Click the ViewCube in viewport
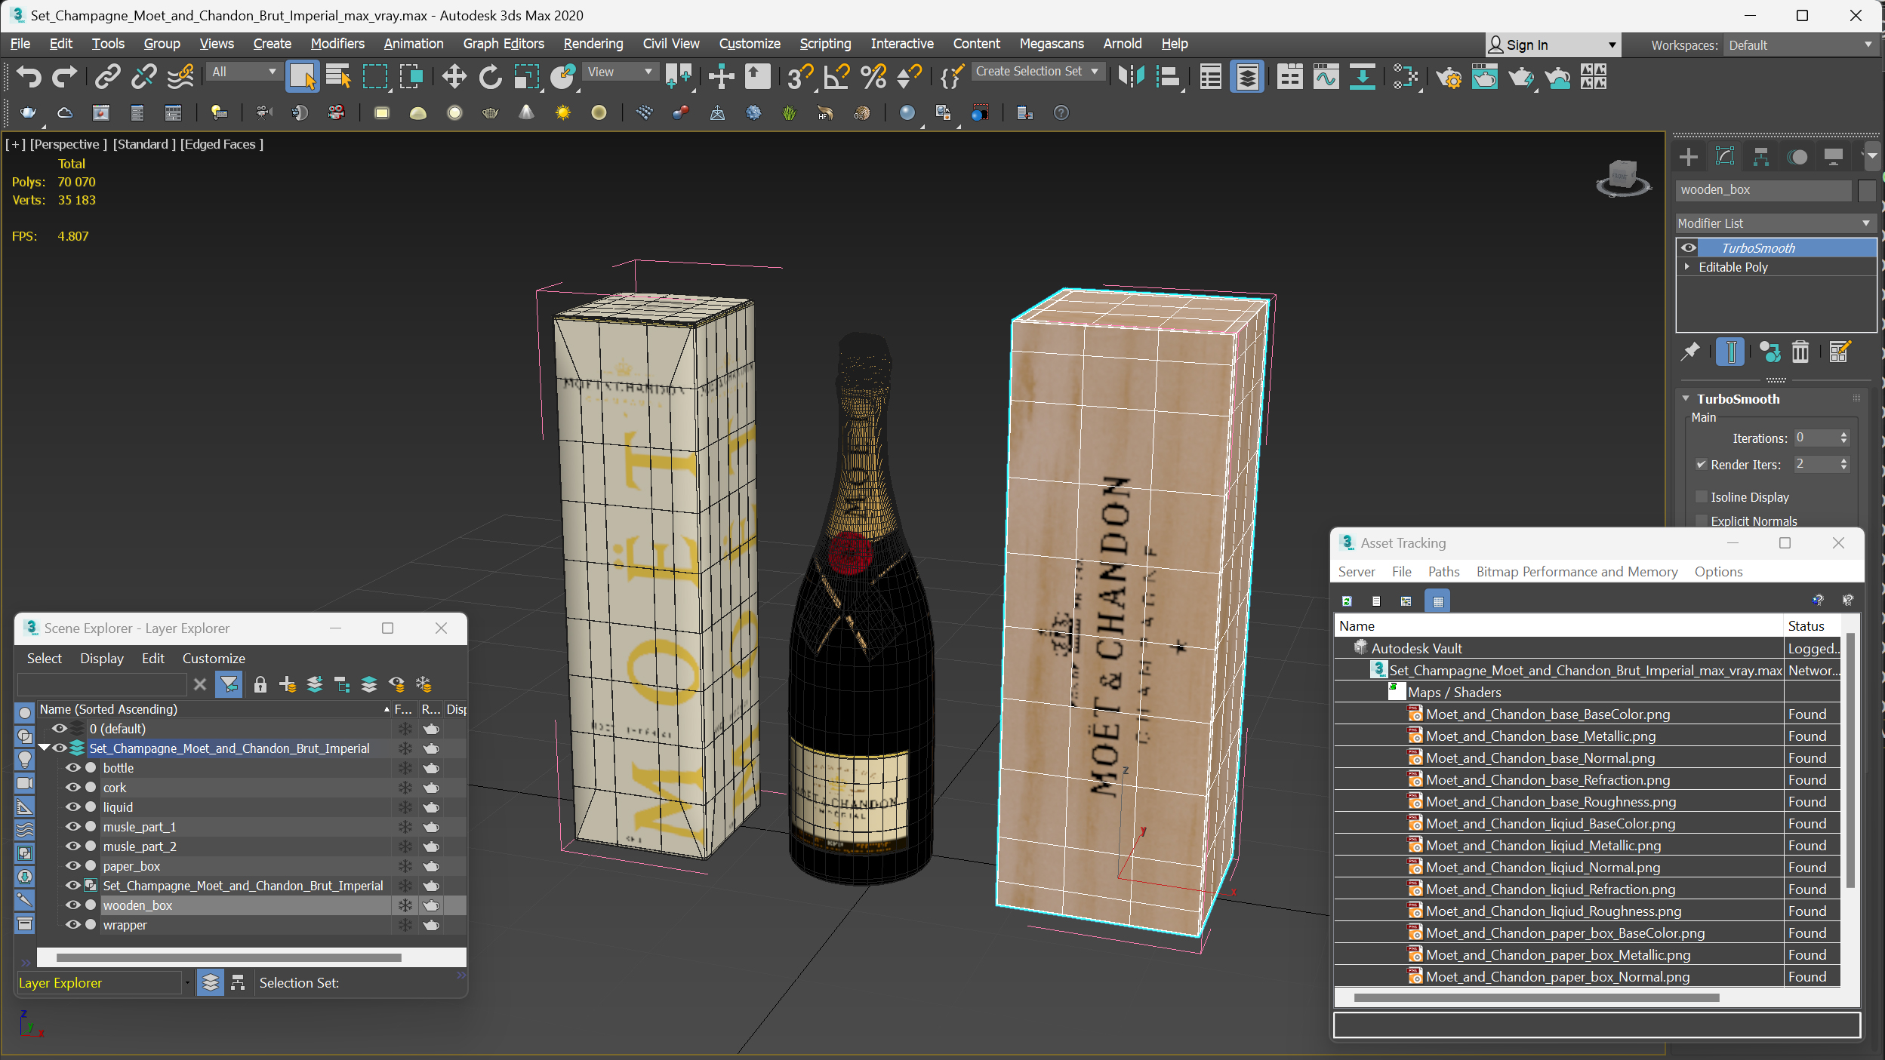The height and width of the screenshot is (1060, 1885). pos(1622,177)
